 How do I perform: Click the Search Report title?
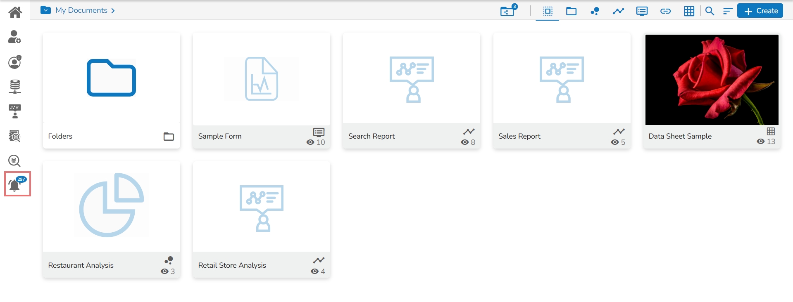(x=371, y=136)
